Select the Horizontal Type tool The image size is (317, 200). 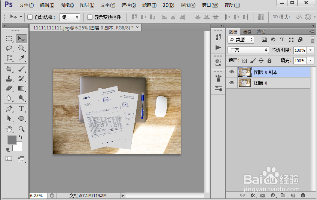[21, 109]
